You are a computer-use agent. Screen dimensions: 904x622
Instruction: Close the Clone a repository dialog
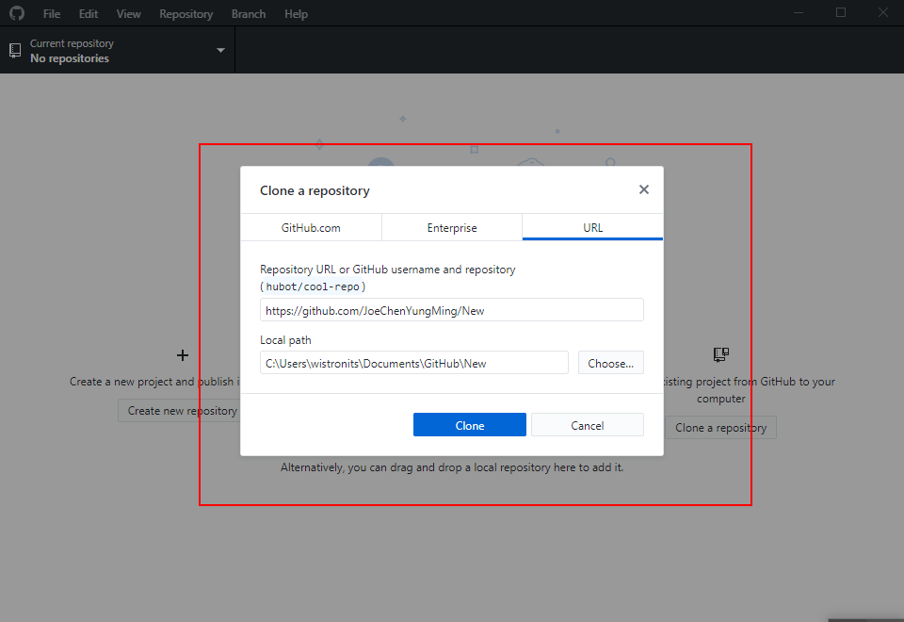click(x=644, y=189)
